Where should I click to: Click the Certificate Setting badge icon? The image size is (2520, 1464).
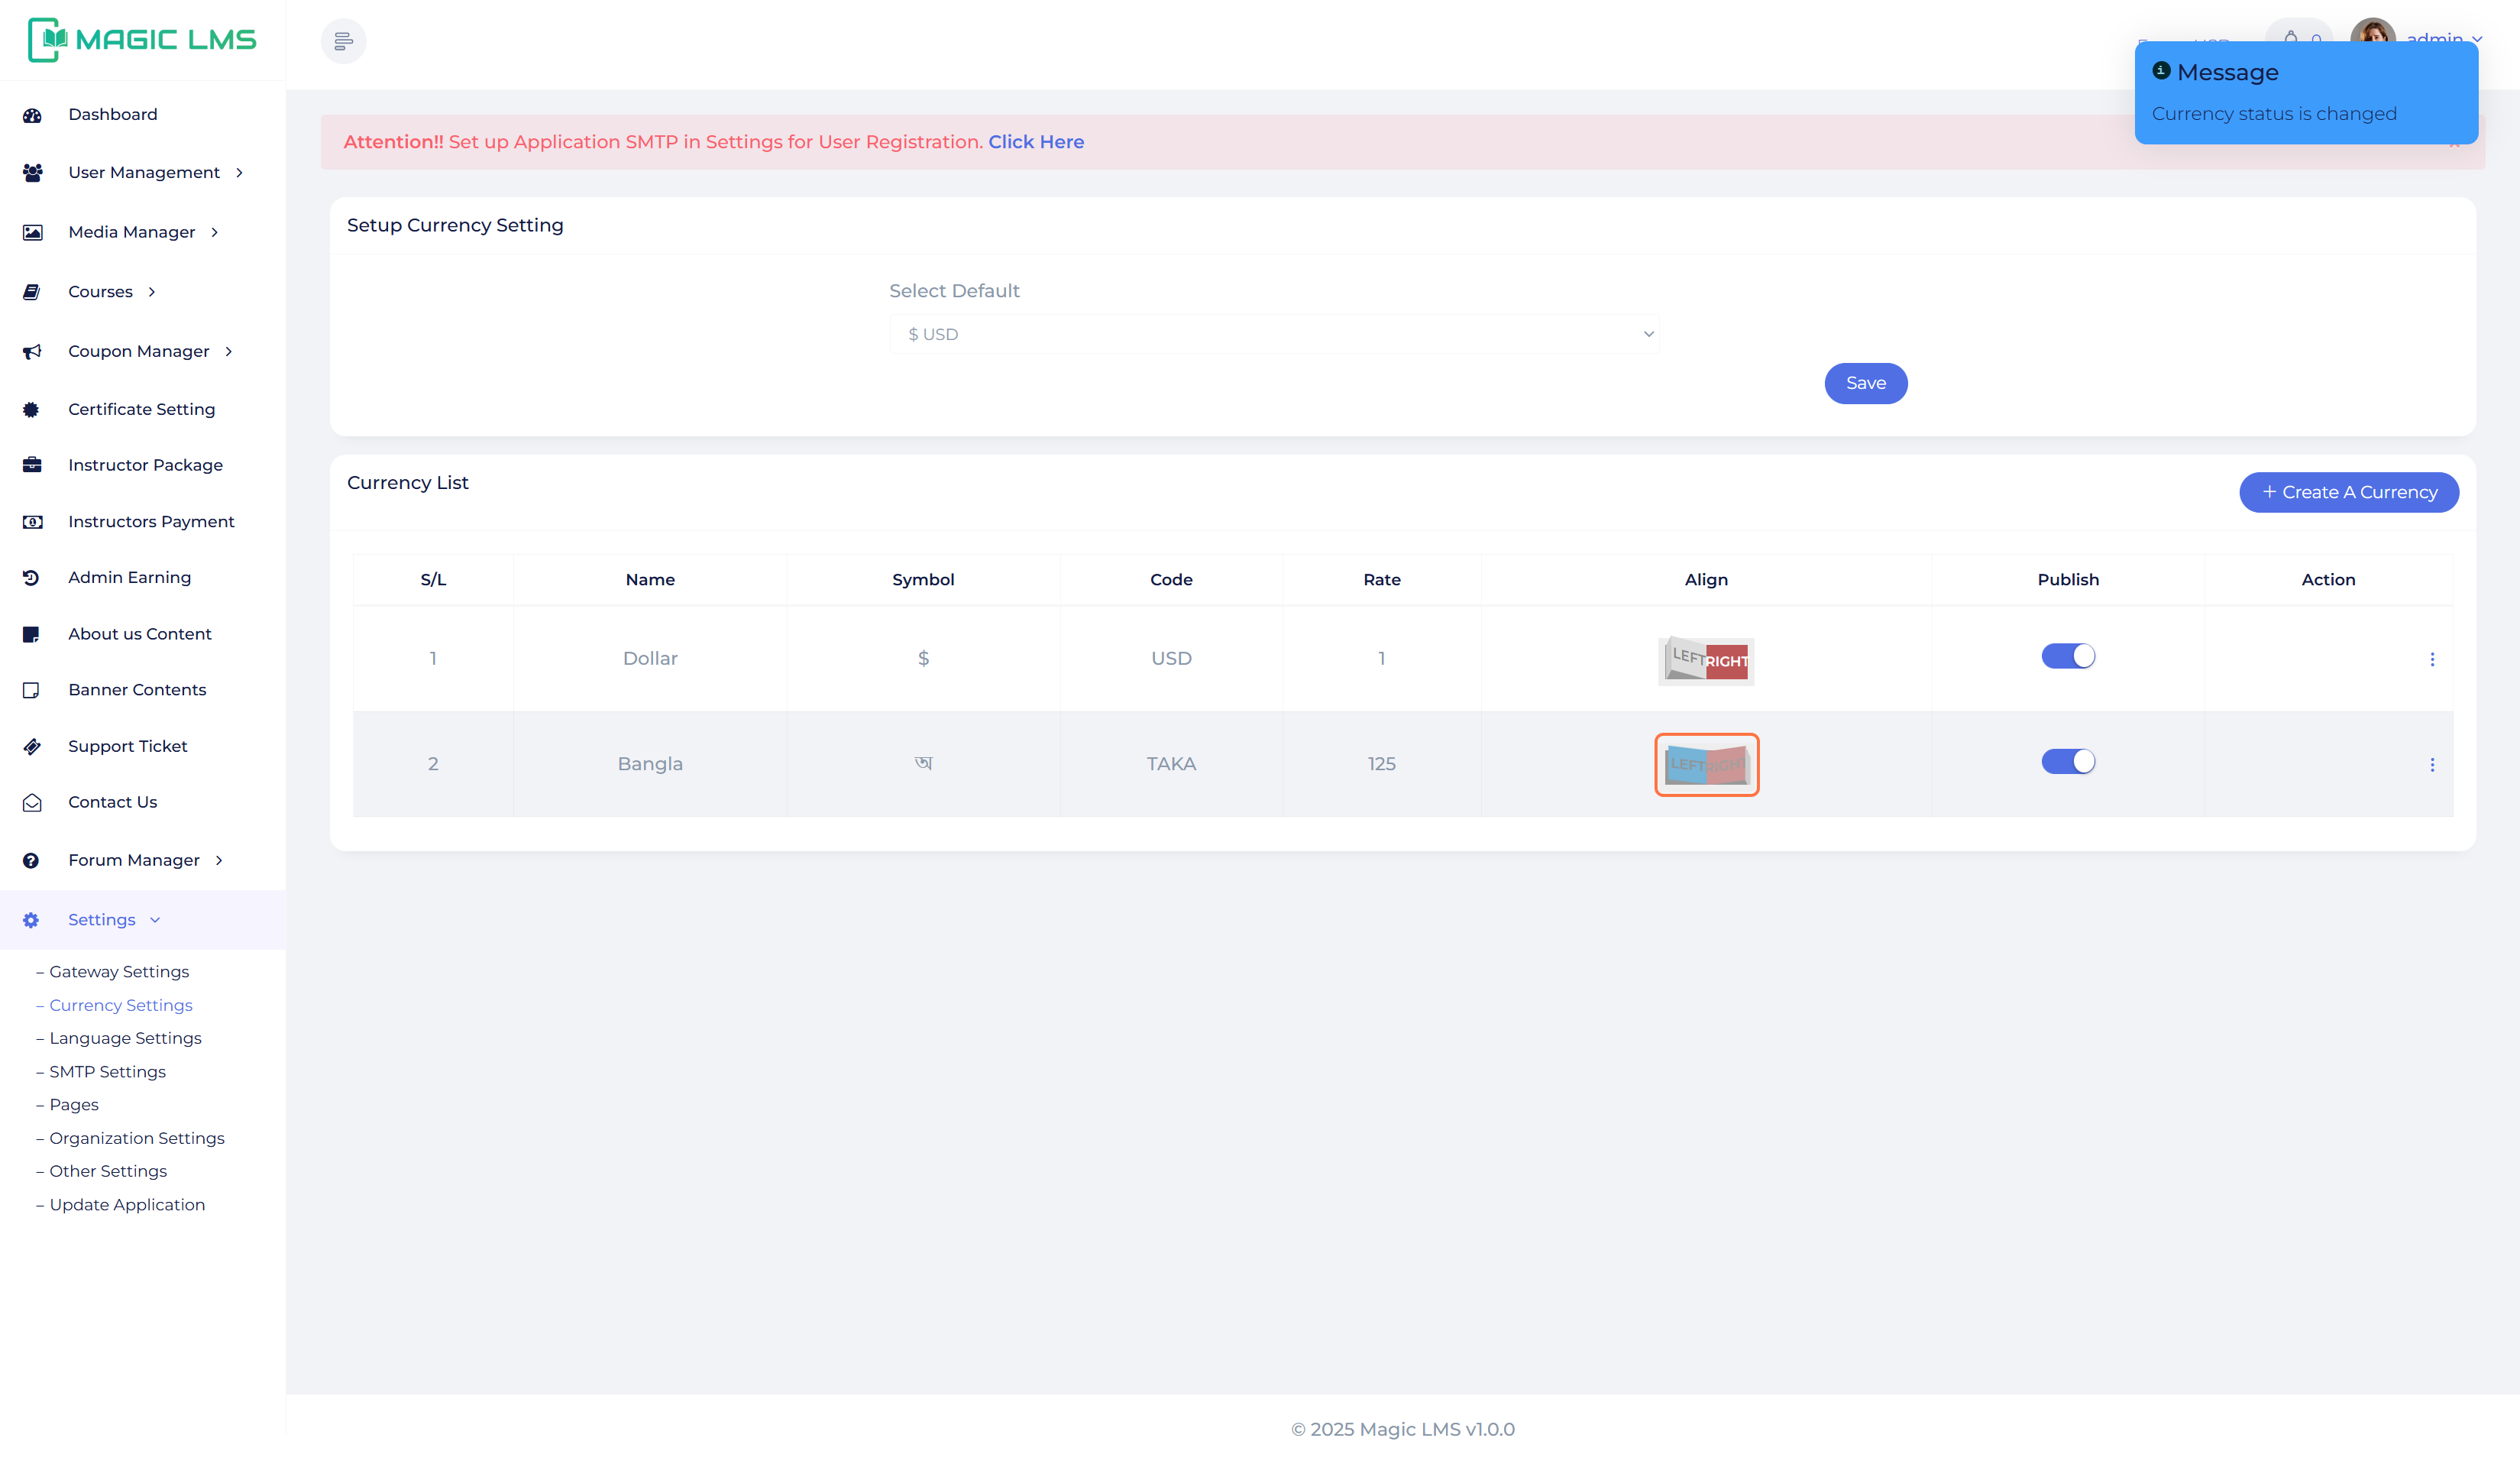[32, 409]
